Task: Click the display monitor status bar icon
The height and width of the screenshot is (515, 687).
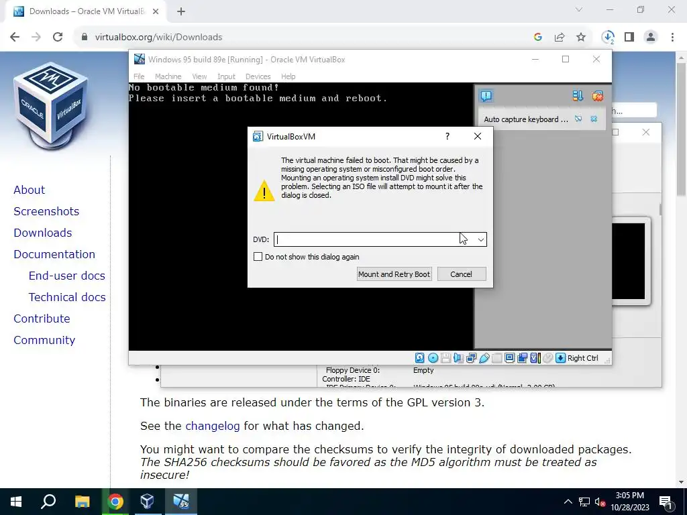Action: coord(510,358)
